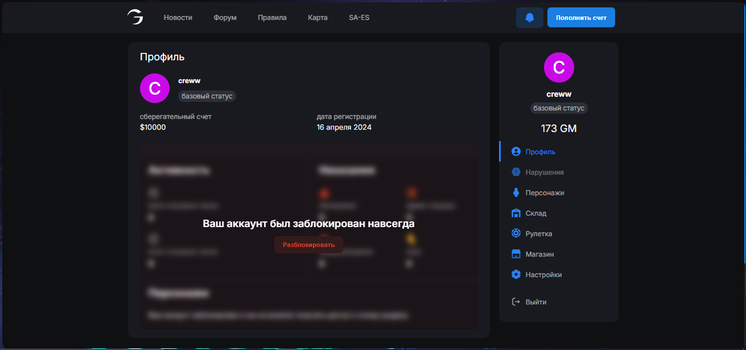This screenshot has width=746, height=350.
Task: Click the базовый статус badge under profile name
Action: pos(207,96)
